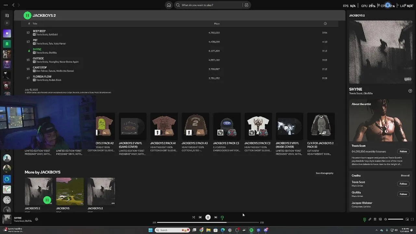
Task: Click the create playlist plus icon in sidebar
Action: coord(7,23)
